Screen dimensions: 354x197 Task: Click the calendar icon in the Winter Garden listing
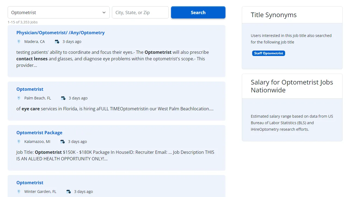pyautogui.click(x=69, y=192)
